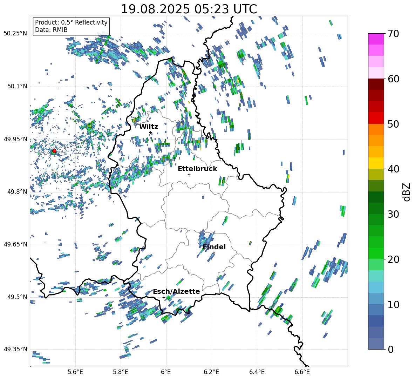Click the 50 value on the colorbar
415x379 pixels.
[393, 124]
